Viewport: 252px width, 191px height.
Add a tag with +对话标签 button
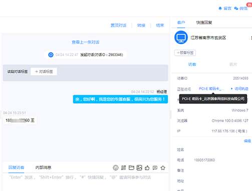coord(44,72)
